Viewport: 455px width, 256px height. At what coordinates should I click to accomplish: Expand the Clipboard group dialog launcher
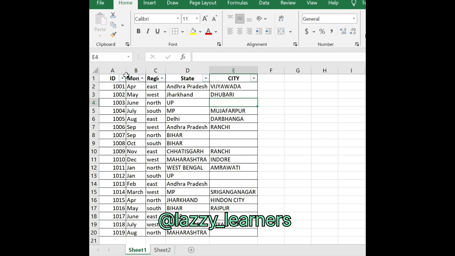pyautogui.click(x=127, y=44)
